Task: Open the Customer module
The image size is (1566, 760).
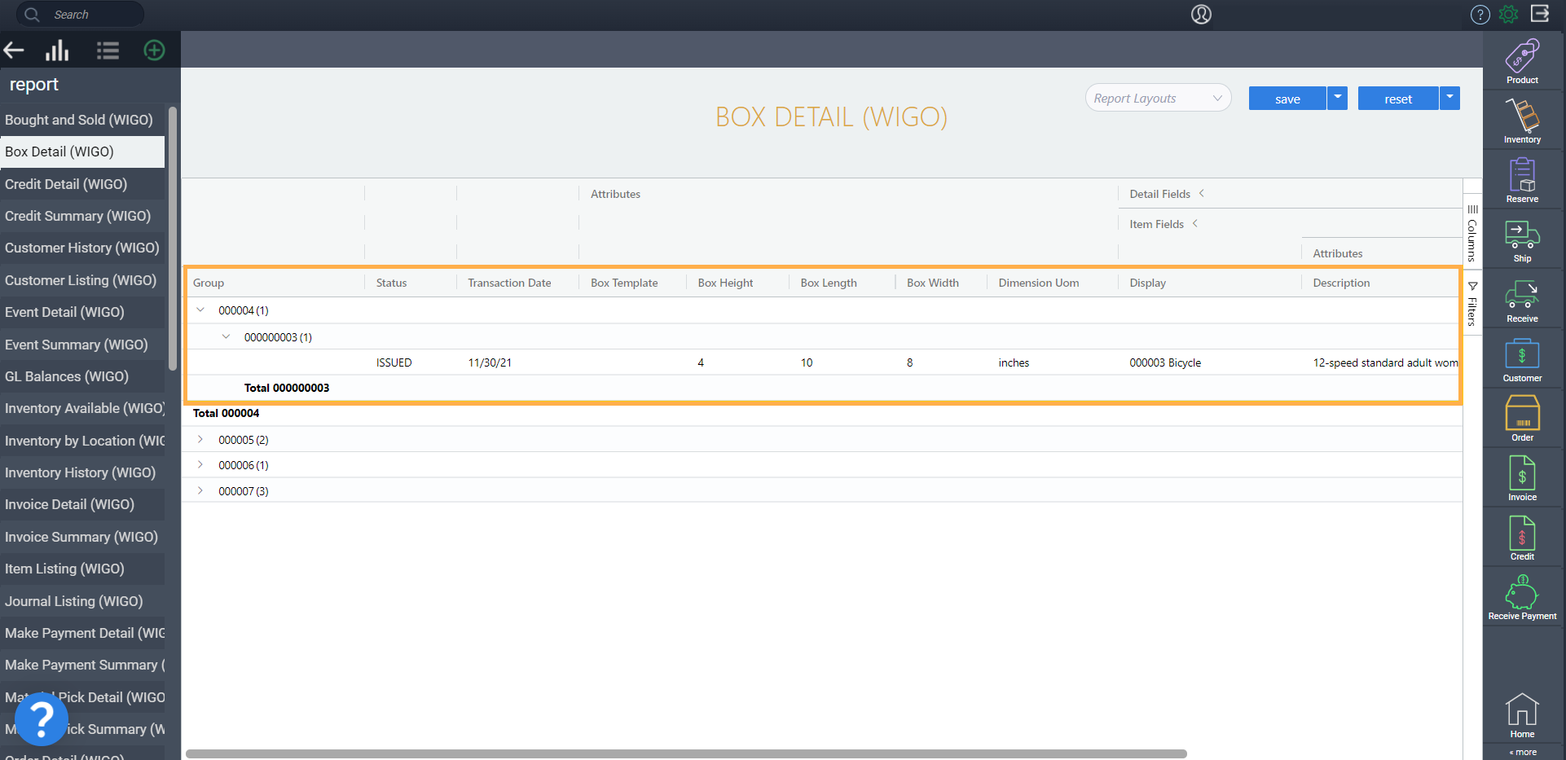Action: click(x=1522, y=361)
